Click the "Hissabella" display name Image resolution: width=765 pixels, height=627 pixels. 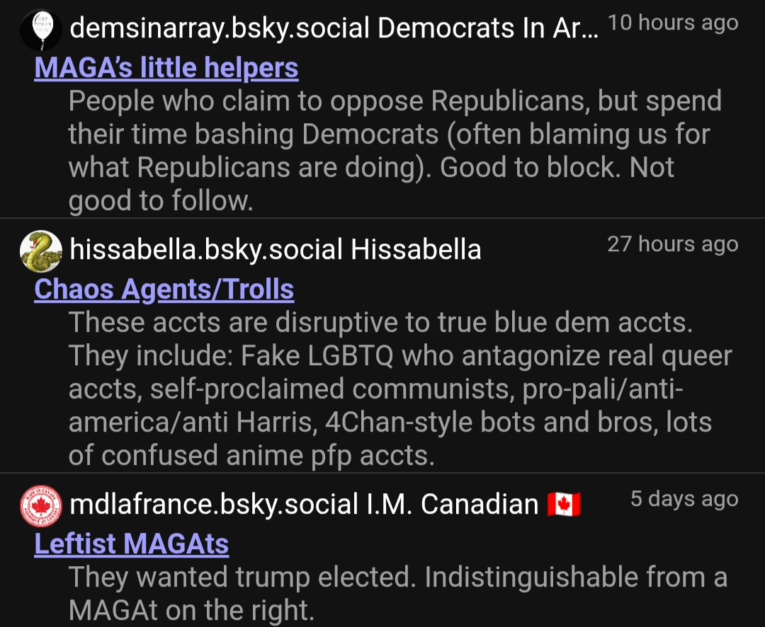[x=416, y=249]
